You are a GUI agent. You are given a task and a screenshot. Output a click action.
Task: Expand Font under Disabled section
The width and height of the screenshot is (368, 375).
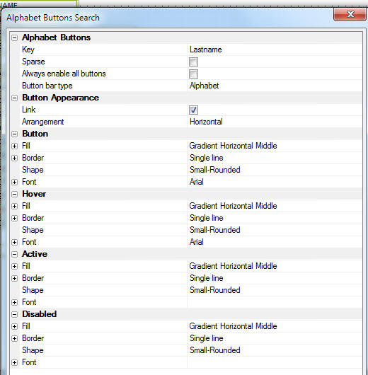point(15,362)
